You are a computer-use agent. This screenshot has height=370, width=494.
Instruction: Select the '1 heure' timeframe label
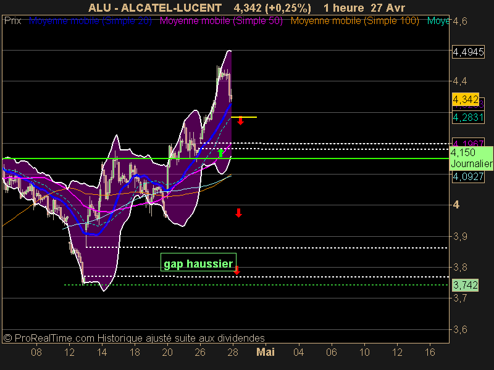click(x=343, y=8)
